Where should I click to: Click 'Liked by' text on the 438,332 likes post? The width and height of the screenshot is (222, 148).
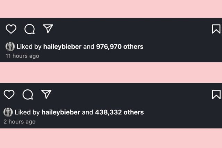coord(27,112)
